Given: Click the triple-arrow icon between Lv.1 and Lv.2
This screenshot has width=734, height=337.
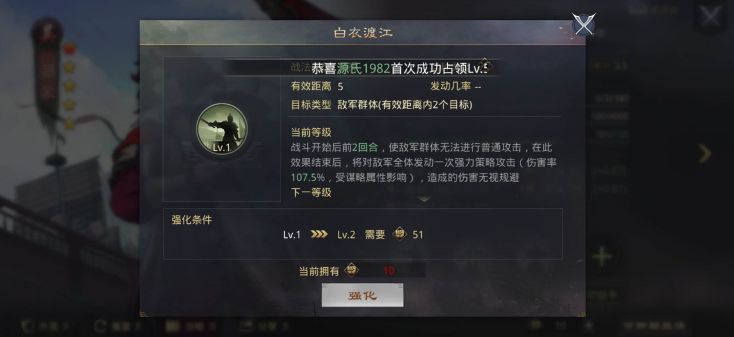Looking at the screenshot, I should [319, 234].
